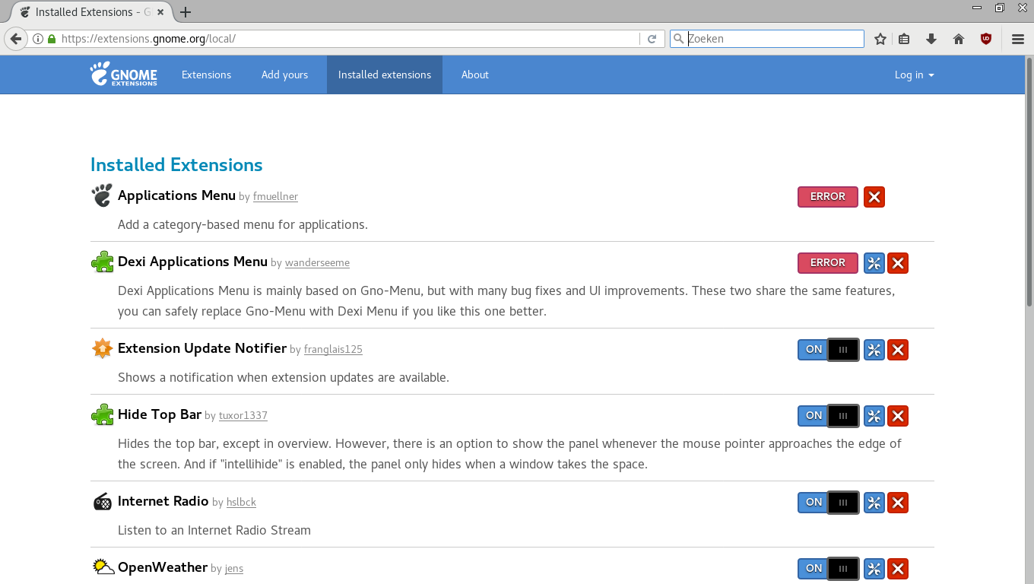
Task: Configure OpenWeather extension settings
Action: (x=874, y=569)
